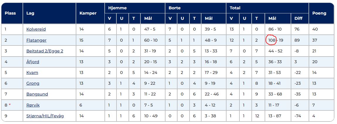Open the Kolvereid team link
The image size is (337, 124).
36,29
